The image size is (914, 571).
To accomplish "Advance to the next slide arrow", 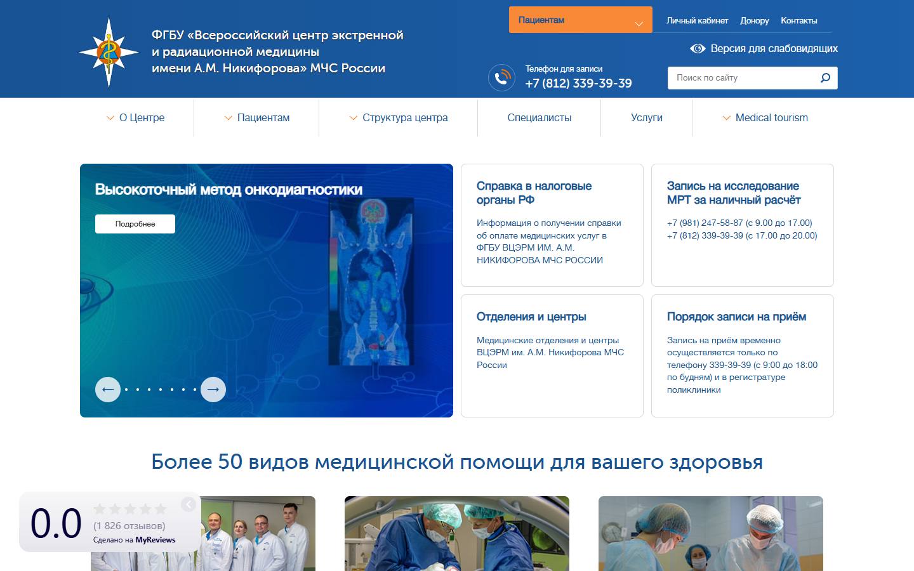I will tap(213, 390).
